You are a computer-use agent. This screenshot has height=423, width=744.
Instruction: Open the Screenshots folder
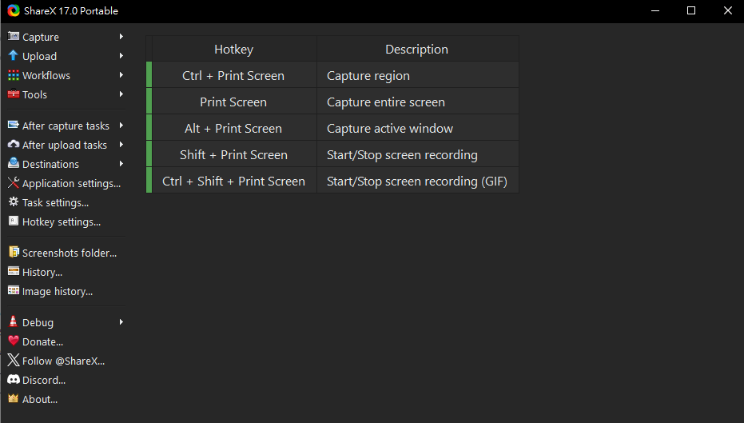click(69, 253)
